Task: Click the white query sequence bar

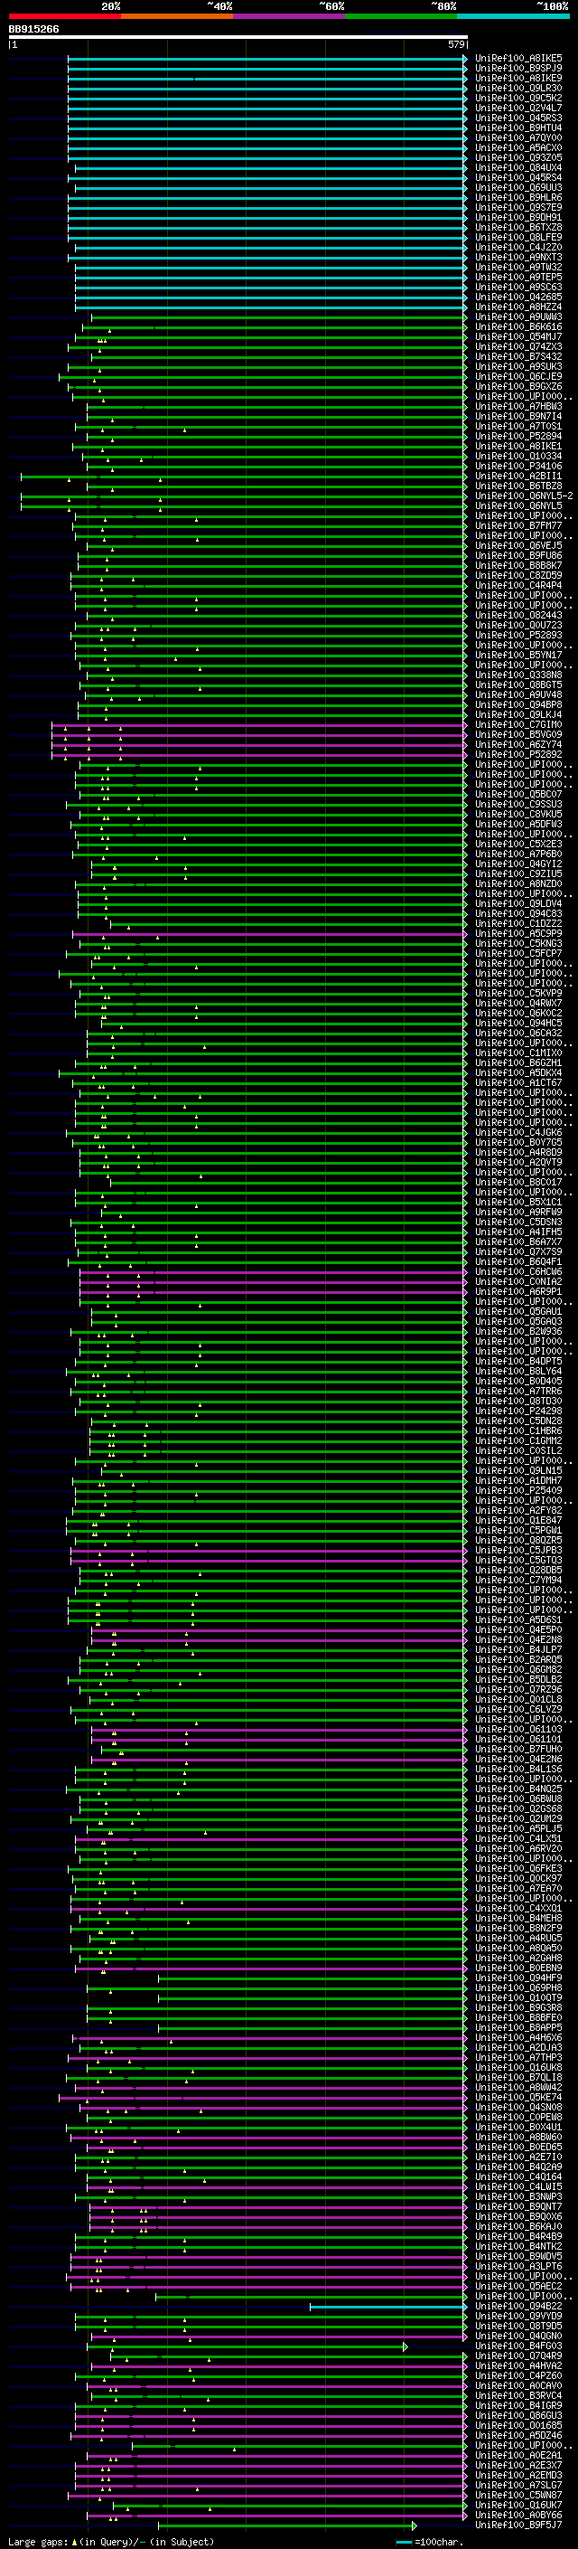Action: pyautogui.click(x=238, y=38)
